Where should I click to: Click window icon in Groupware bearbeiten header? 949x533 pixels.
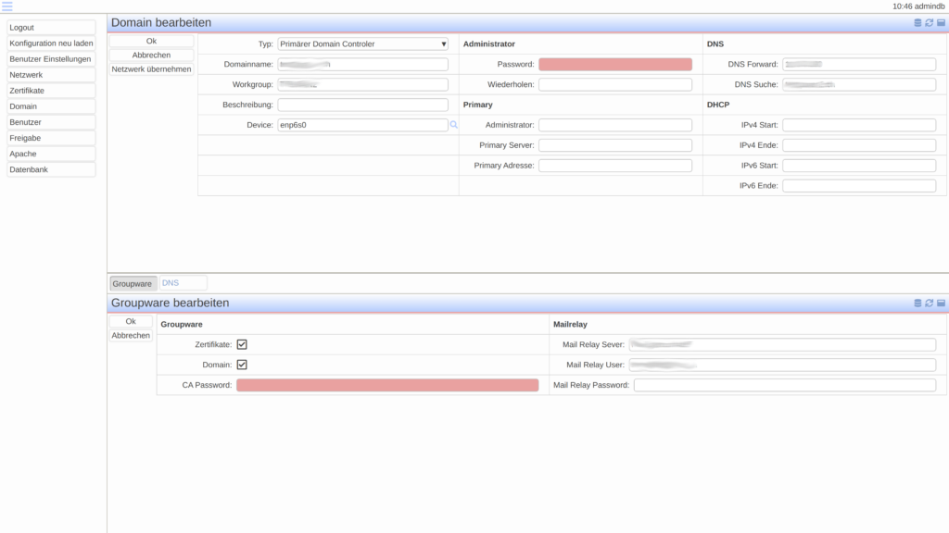click(x=941, y=303)
